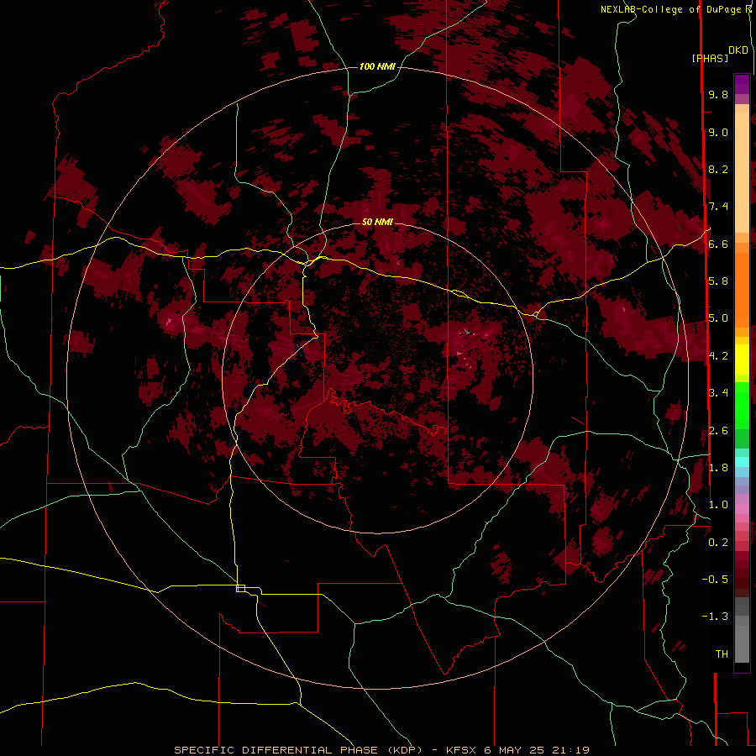The height and width of the screenshot is (756, 756).
Task: Click the 2.6 value on the scale
Action: pyautogui.click(x=718, y=431)
